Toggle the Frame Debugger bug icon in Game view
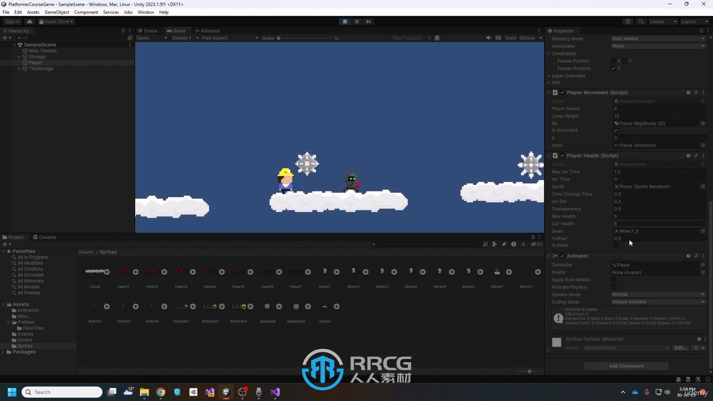Image resolution: width=713 pixels, height=401 pixels. [437, 38]
